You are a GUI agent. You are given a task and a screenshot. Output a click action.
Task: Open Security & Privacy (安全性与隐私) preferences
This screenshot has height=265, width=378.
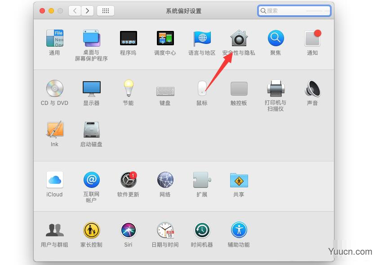coord(239,39)
